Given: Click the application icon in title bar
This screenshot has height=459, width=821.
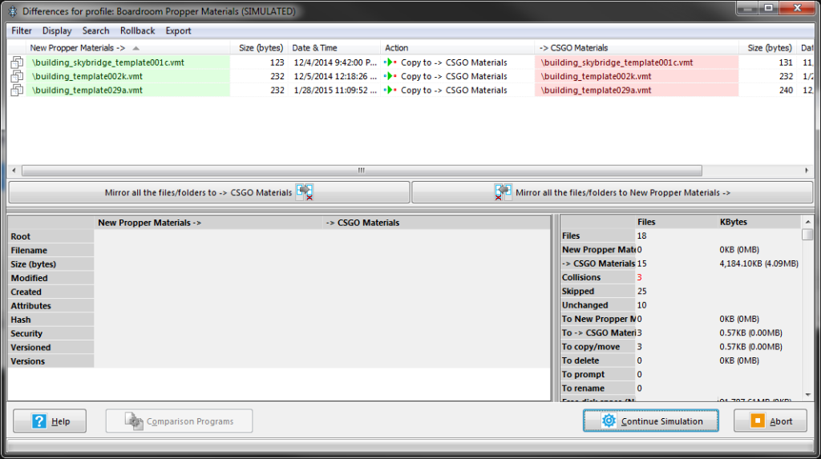Looking at the screenshot, I should pos(13,11).
